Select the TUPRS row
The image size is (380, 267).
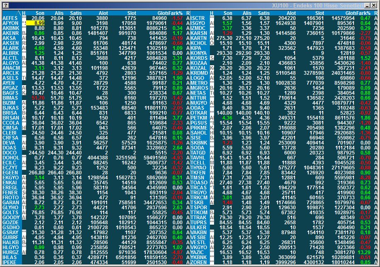[x=198, y=223]
